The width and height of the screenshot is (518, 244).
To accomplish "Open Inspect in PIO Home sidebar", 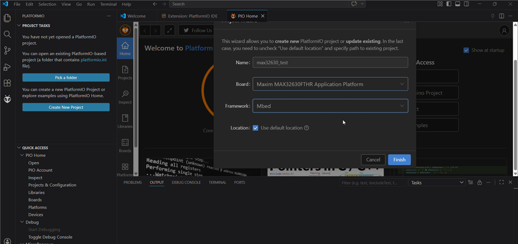I will [125, 97].
